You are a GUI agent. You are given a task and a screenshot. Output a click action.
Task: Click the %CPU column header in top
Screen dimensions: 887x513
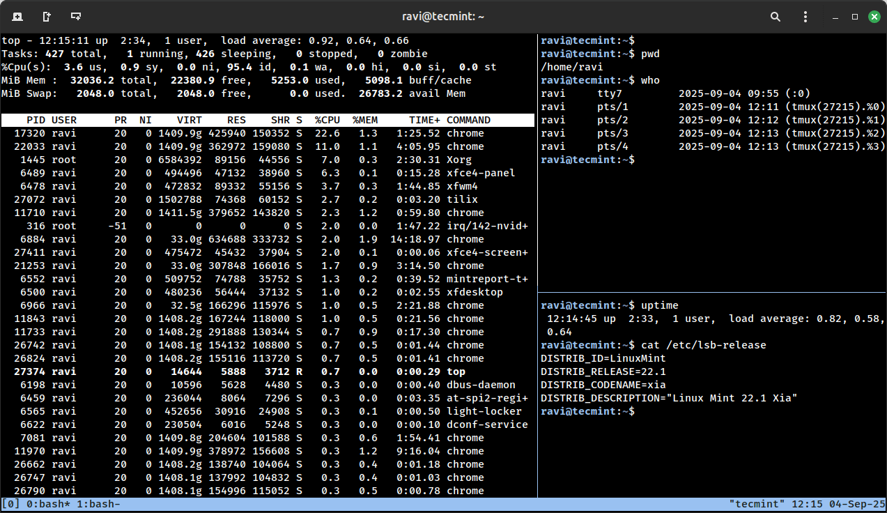327,121
